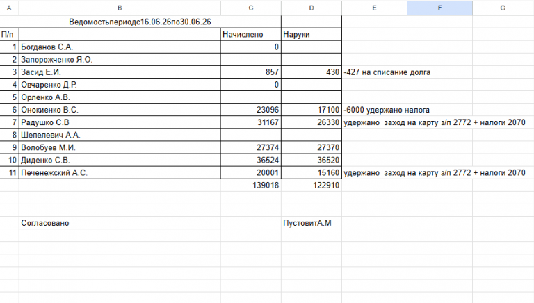
Task: Click empty accrued cell for Запорожченко
Action: [x=250, y=60]
